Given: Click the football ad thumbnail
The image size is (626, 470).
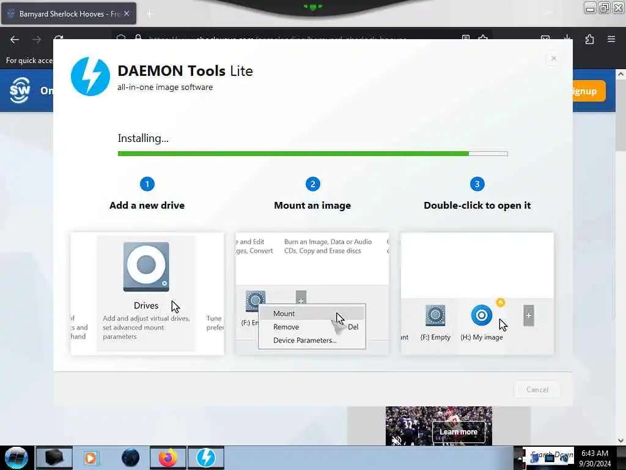Looking at the screenshot, I should 439,426.
